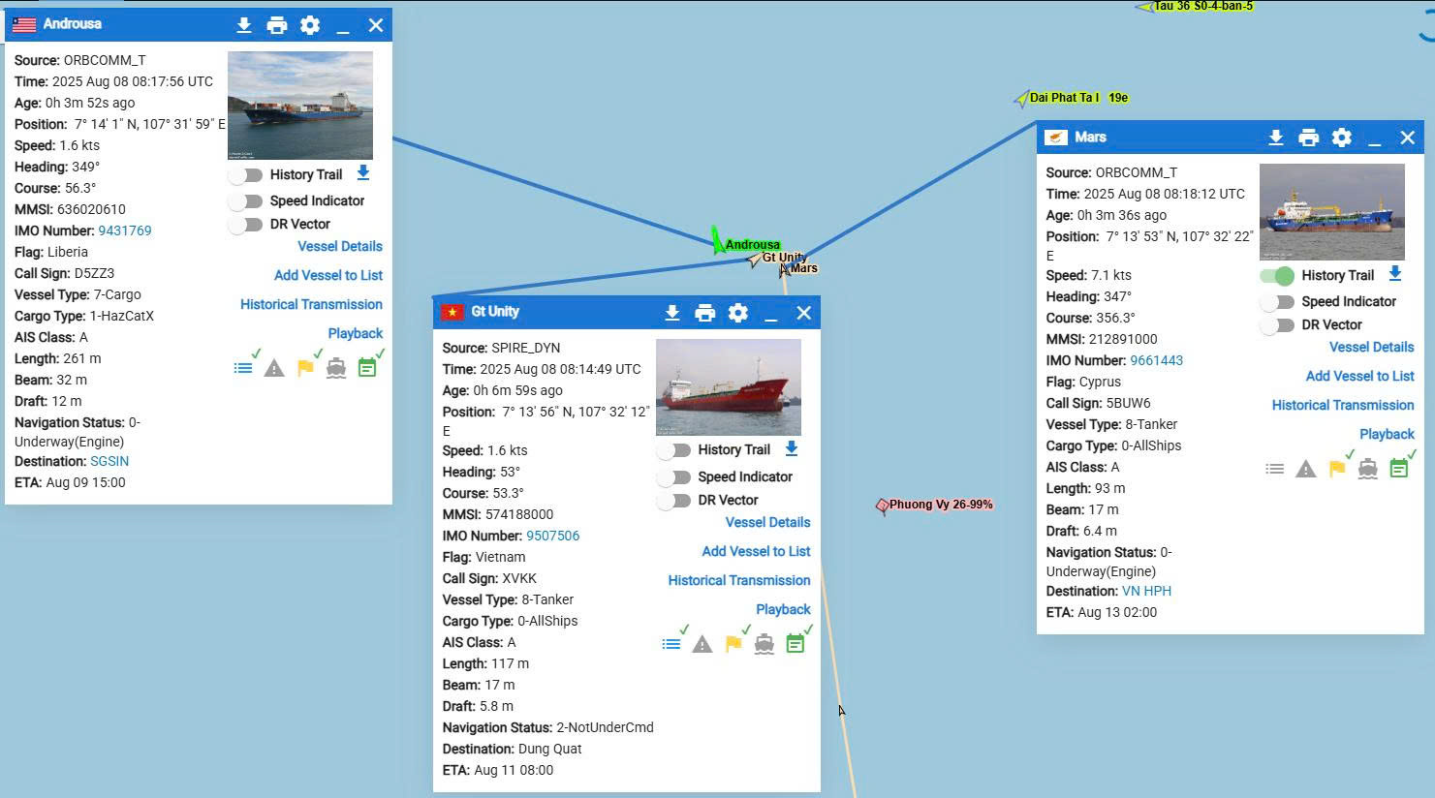Print the Gt Unity vessel panel
This screenshot has width=1435, height=798.
click(x=704, y=313)
